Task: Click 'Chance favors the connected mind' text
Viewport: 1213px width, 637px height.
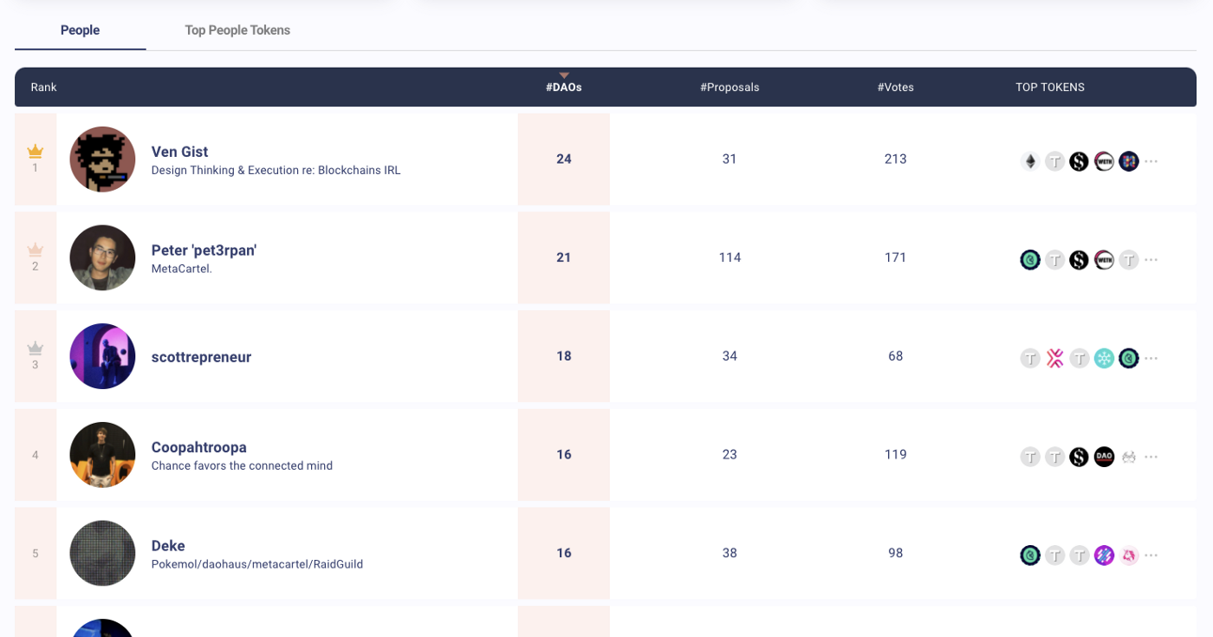Action: coord(242,466)
